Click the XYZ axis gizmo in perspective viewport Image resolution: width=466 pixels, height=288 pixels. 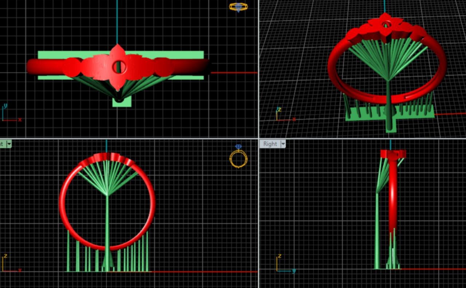pos(284,114)
